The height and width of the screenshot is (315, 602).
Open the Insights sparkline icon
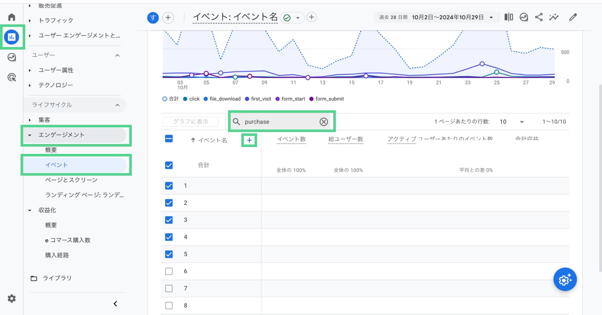(554, 17)
